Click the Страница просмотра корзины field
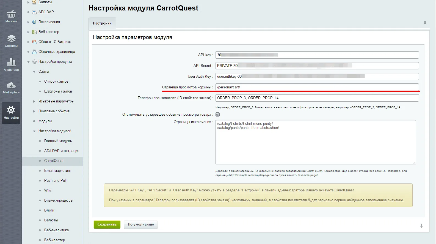This screenshot has width=436, height=244. click(x=317, y=87)
